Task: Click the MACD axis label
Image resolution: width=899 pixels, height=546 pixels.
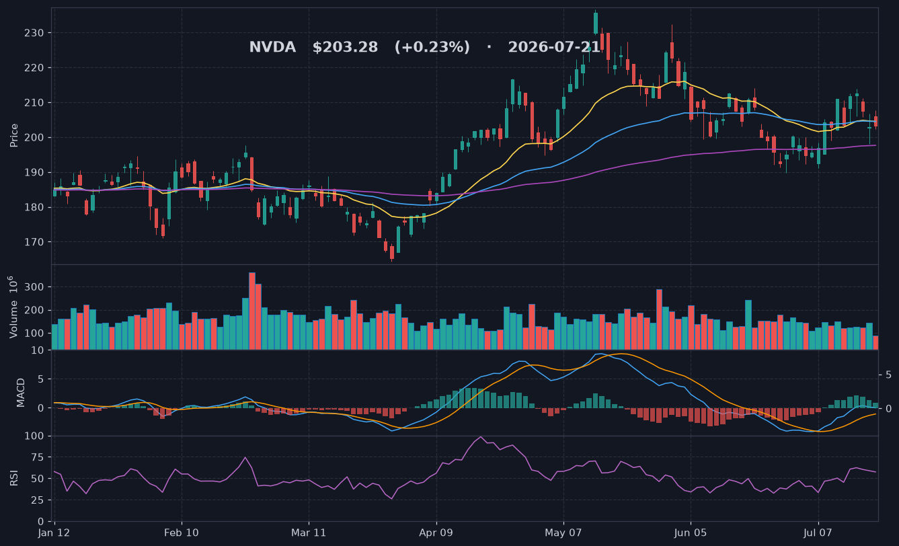Action: (21, 392)
